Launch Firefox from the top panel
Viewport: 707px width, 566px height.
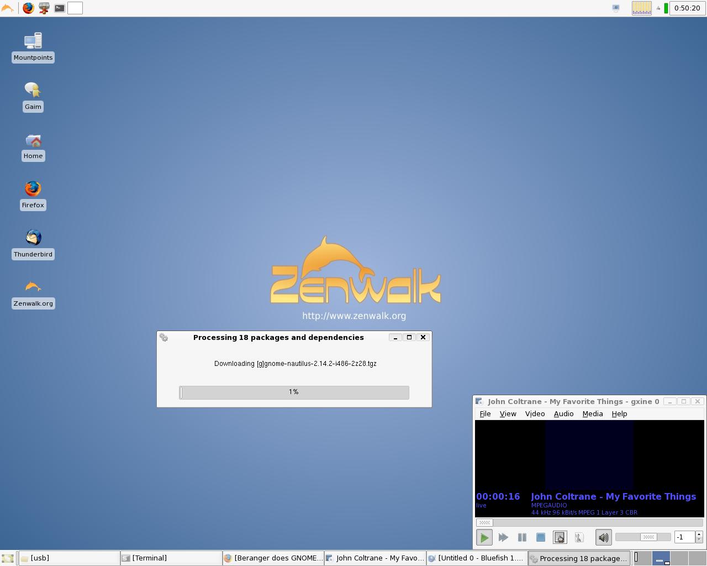[x=28, y=8]
